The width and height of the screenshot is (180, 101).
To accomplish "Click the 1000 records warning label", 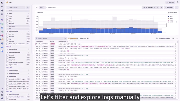I will pos(73,38).
